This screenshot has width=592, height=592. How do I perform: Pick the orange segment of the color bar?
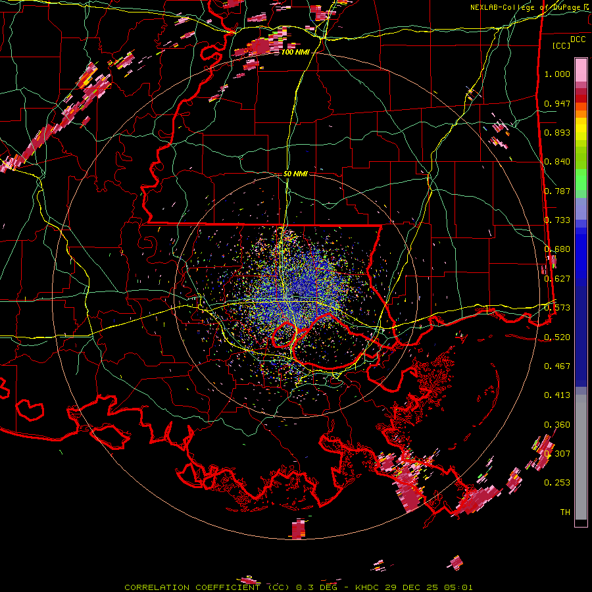pyautogui.click(x=581, y=114)
